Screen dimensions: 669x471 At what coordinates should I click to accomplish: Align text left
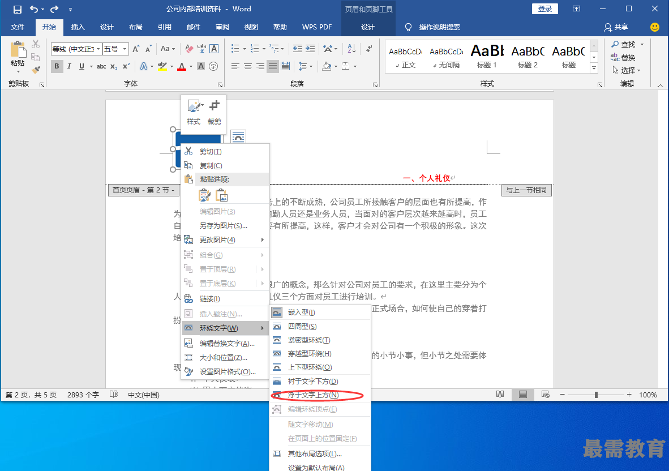235,66
